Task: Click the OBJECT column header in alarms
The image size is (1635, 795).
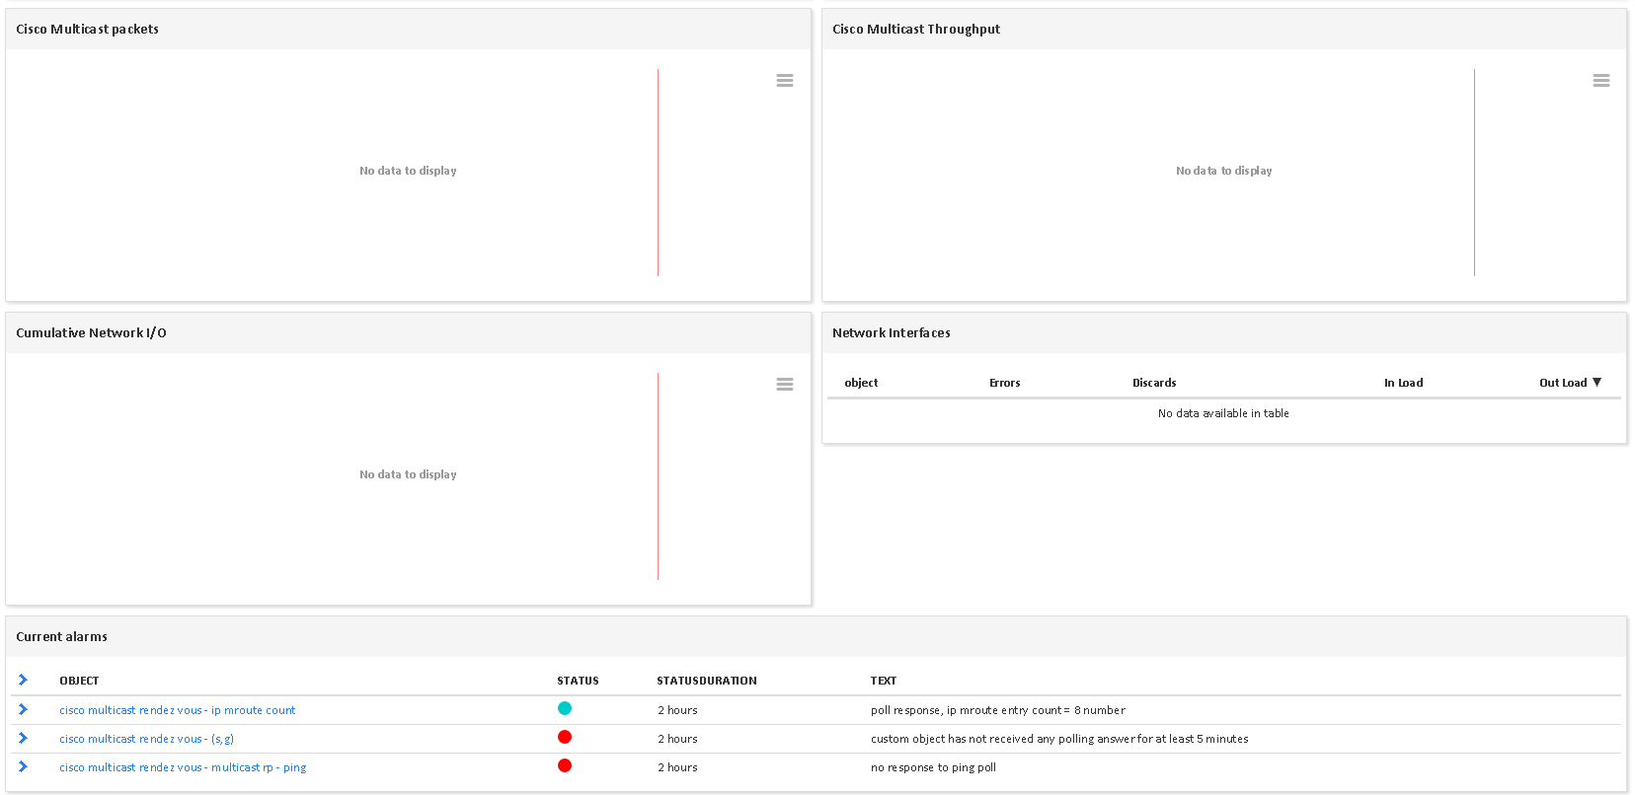Action: pos(79,681)
